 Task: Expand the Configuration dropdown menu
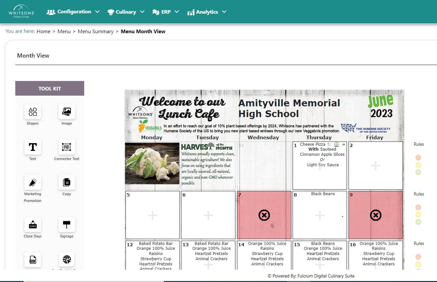click(x=73, y=12)
